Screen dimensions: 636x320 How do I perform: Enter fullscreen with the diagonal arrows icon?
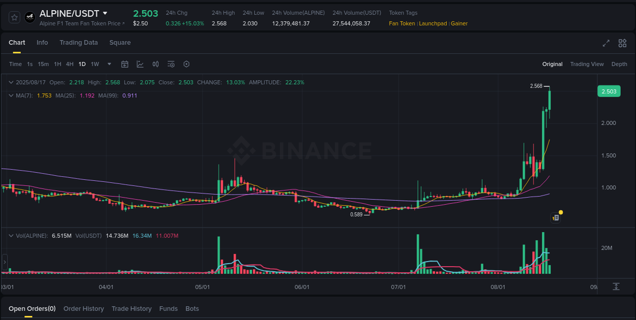tap(605, 44)
